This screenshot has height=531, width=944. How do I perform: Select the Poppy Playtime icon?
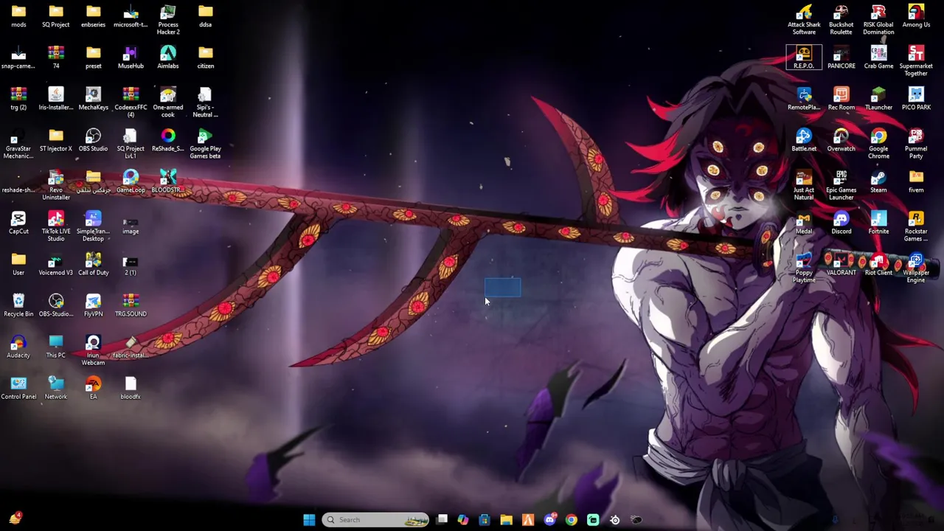804,267
